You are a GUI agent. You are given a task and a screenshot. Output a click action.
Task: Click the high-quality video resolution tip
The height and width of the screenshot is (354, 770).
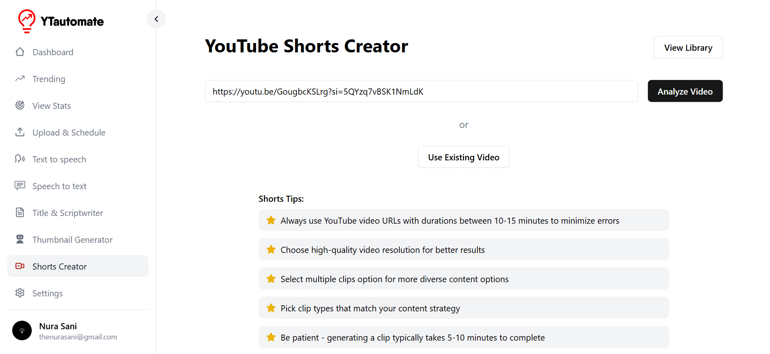464,250
